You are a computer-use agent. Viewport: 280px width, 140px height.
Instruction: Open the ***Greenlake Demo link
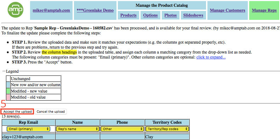95,10
